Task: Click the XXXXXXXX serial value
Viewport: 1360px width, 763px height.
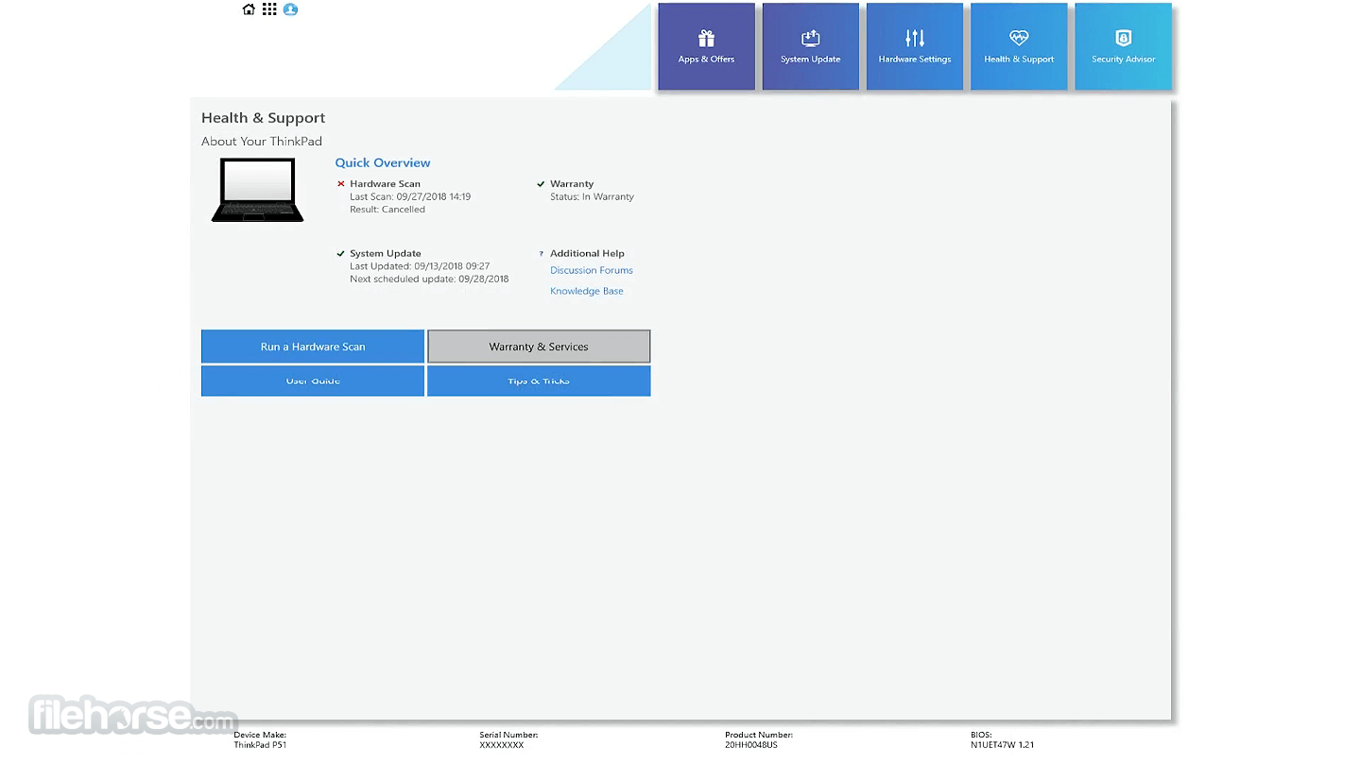Action: (502, 745)
